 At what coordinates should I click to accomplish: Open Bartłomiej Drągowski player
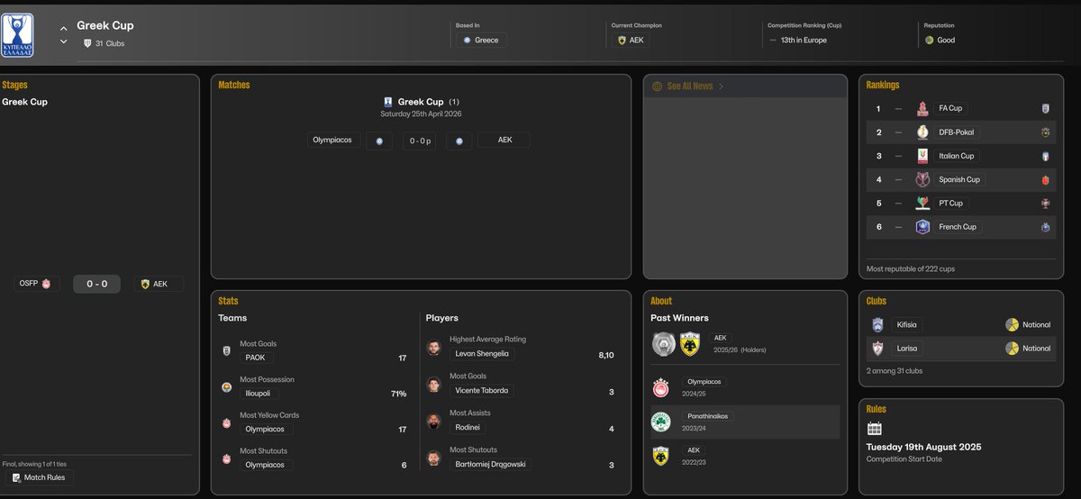tap(490, 465)
